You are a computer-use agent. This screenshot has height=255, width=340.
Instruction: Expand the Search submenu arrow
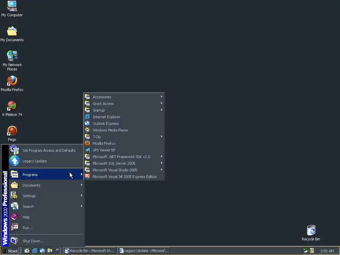[x=82, y=206]
